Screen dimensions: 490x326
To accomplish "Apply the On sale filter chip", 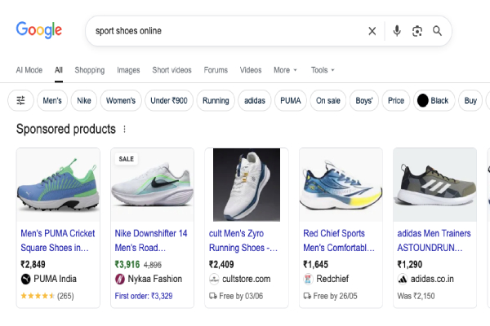I will [328, 100].
